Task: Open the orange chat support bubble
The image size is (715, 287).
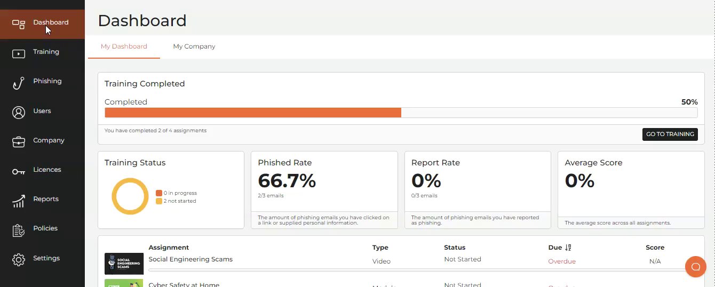Action: [x=695, y=267]
